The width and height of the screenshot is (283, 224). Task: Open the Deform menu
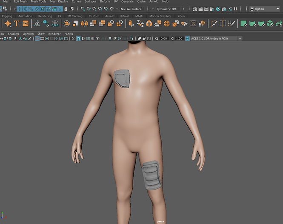point(105,1)
